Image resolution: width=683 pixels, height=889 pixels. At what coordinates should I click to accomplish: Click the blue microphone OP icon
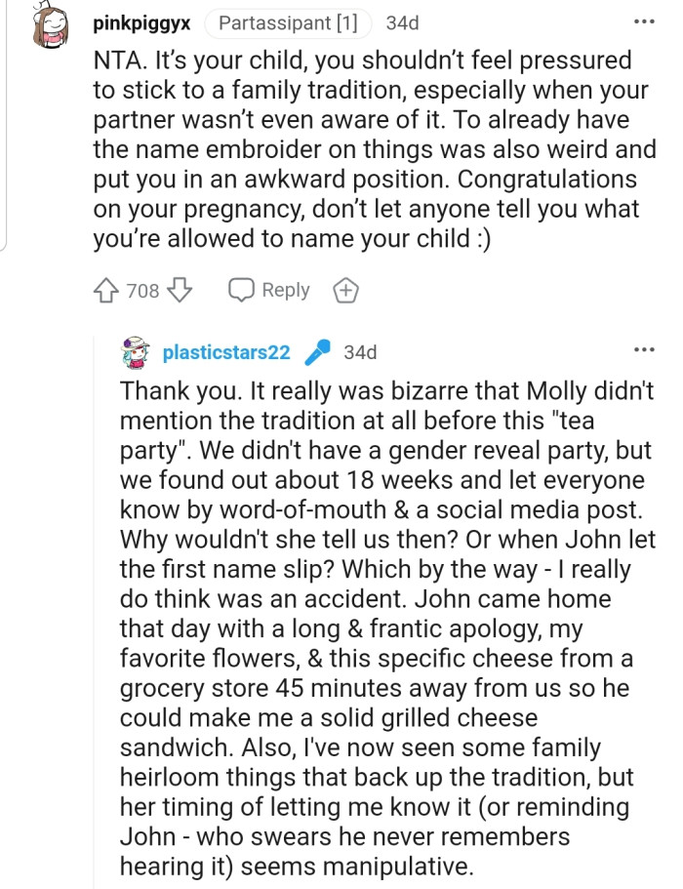(x=317, y=351)
